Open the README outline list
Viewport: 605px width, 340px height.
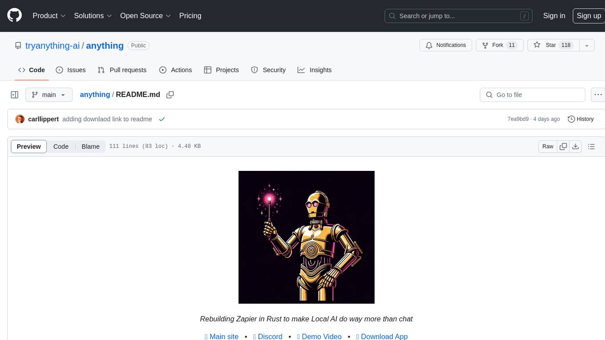[x=591, y=146]
